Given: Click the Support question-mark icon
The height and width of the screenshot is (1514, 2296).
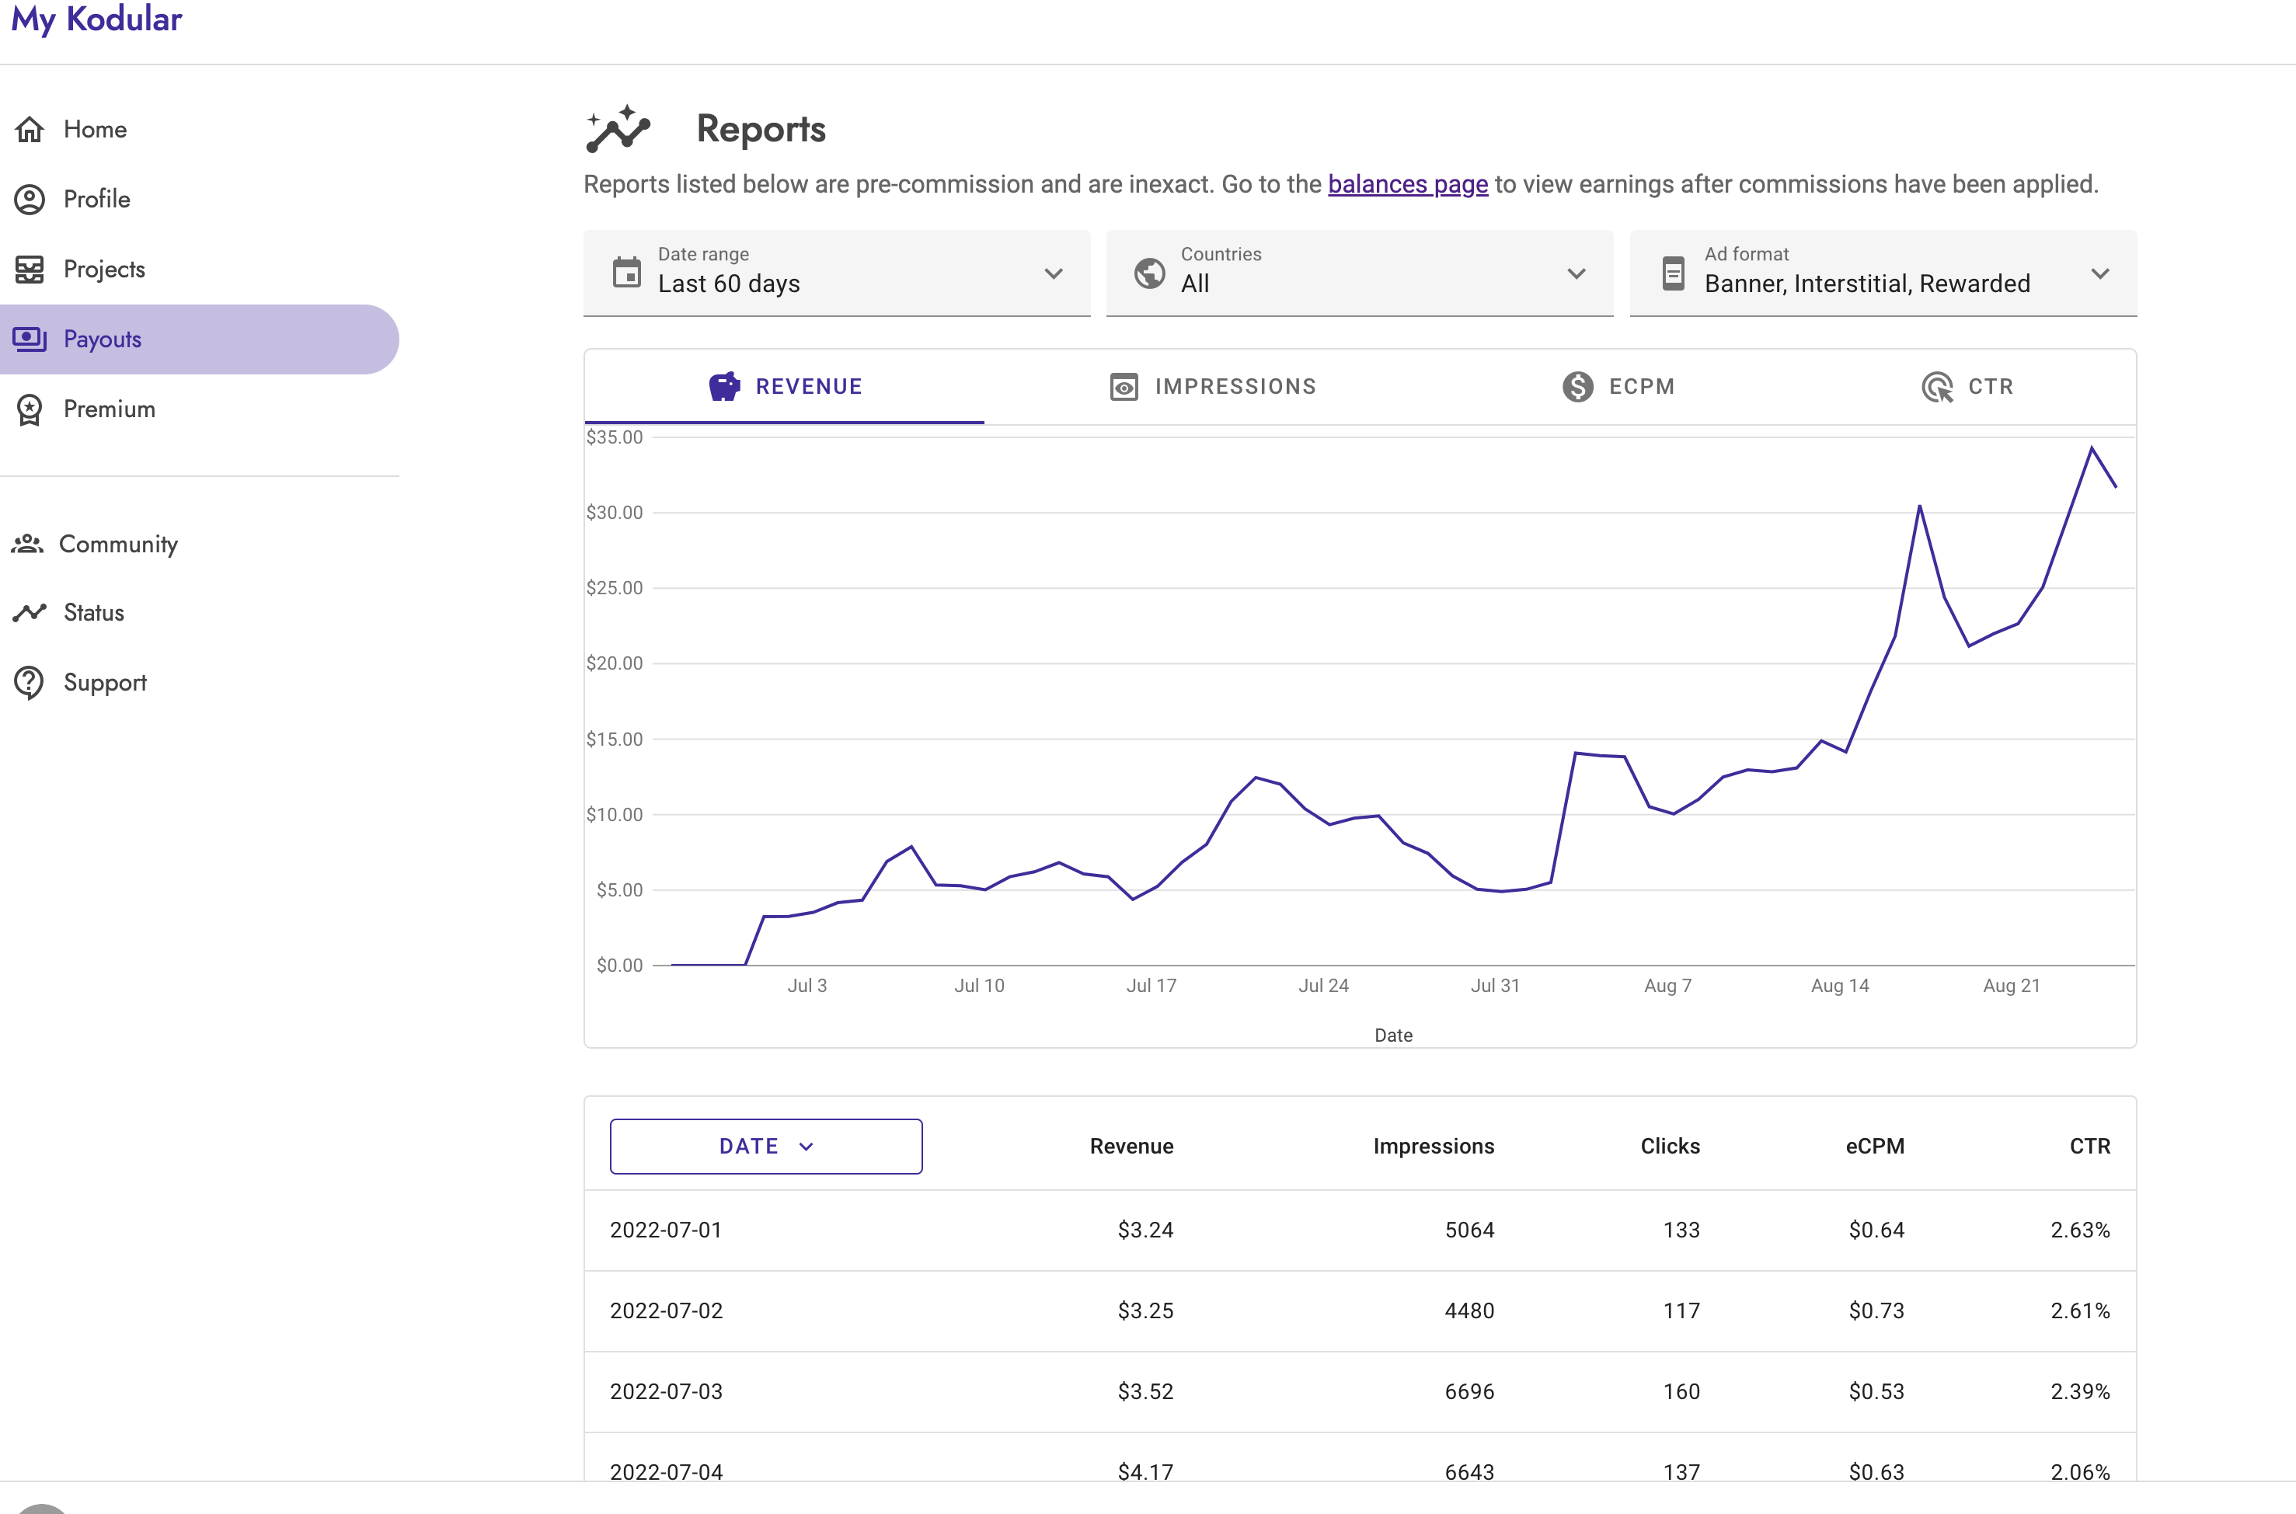Looking at the screenshot, I should click(x=30, y=683).
